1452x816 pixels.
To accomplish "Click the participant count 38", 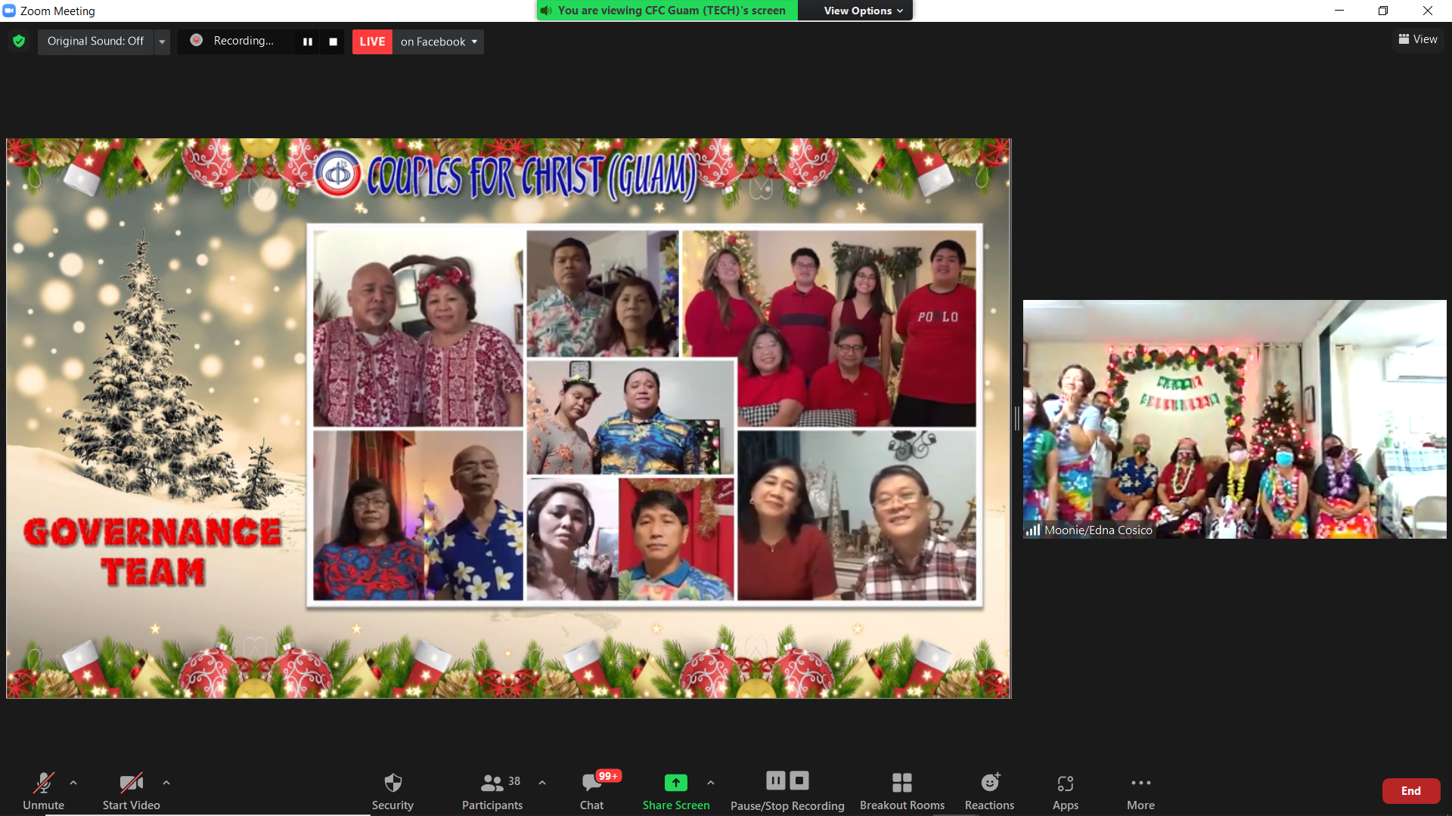I will click(514, 781).
